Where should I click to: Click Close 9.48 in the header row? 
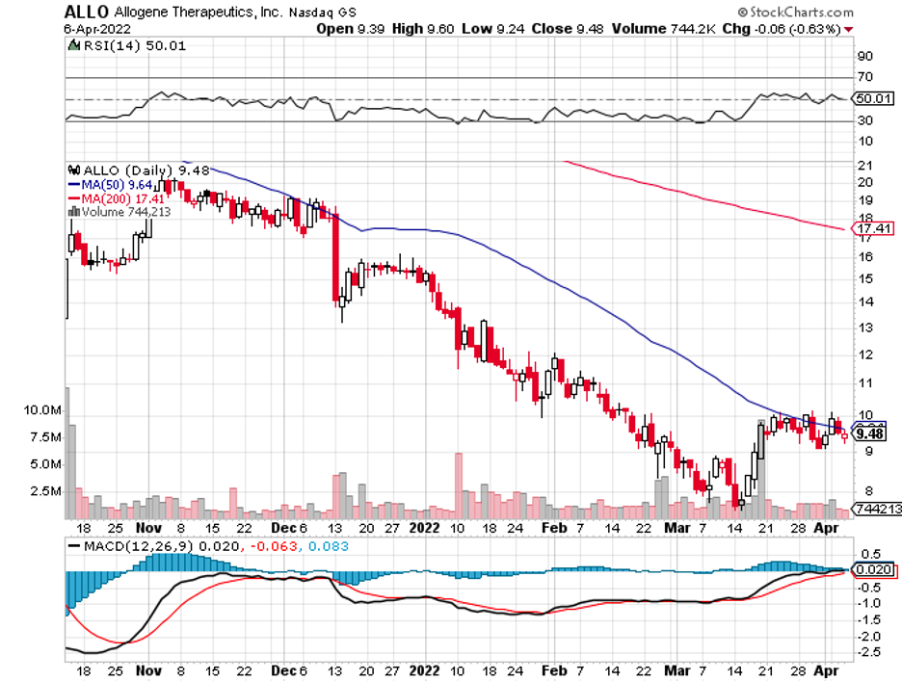[x=568, y=29]
